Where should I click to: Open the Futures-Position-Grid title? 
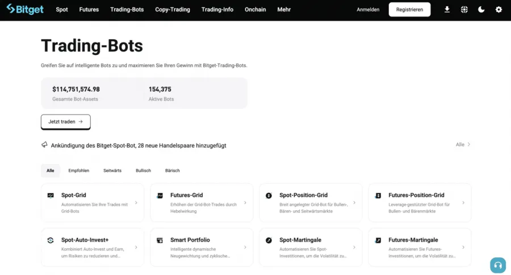coord(416,195)
